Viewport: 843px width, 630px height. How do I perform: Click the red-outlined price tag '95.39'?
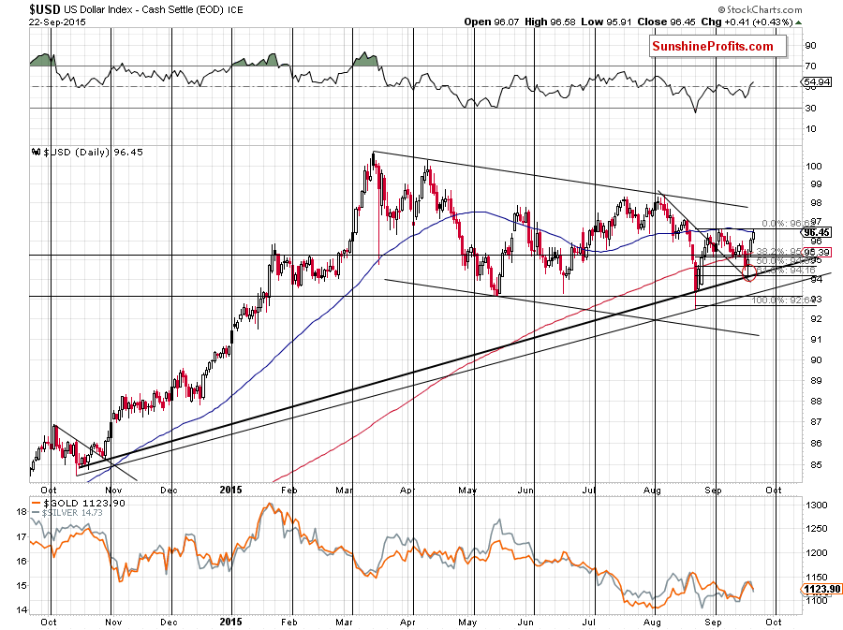pos(817,252)
